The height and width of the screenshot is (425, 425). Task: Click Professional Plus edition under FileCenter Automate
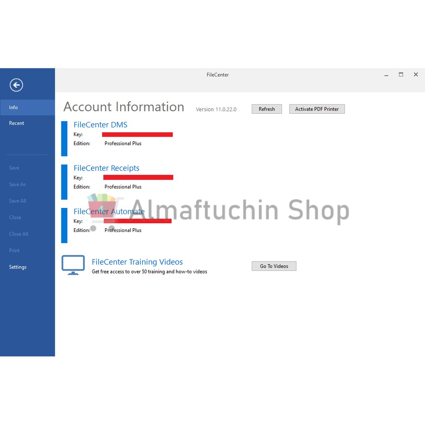pos(123,230)
